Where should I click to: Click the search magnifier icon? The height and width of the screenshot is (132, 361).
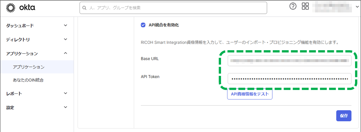coord(84,8)
